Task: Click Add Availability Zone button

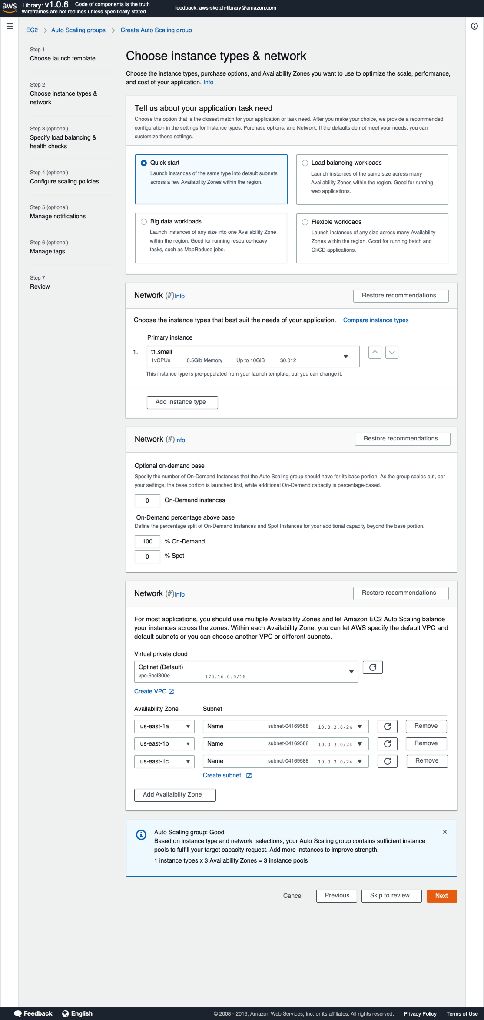Action: tap(175, 795)
